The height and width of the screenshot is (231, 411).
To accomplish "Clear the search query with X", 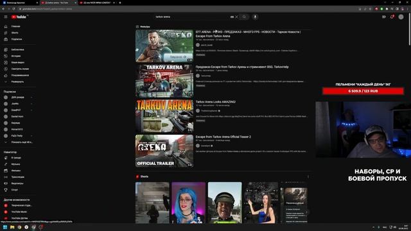I will (x=236, y=17).
